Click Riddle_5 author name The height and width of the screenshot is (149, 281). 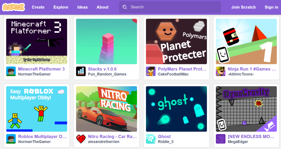(x=166, y=142)
